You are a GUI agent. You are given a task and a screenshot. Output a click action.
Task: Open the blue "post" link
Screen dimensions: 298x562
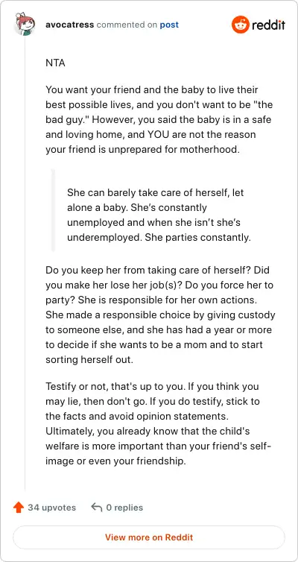coord(169,25)
